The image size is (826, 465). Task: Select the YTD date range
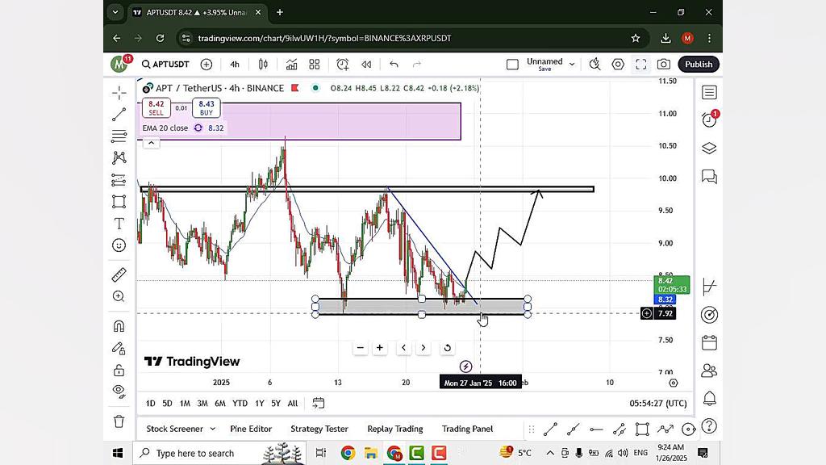pyautogui.click(x=240, y=404)
